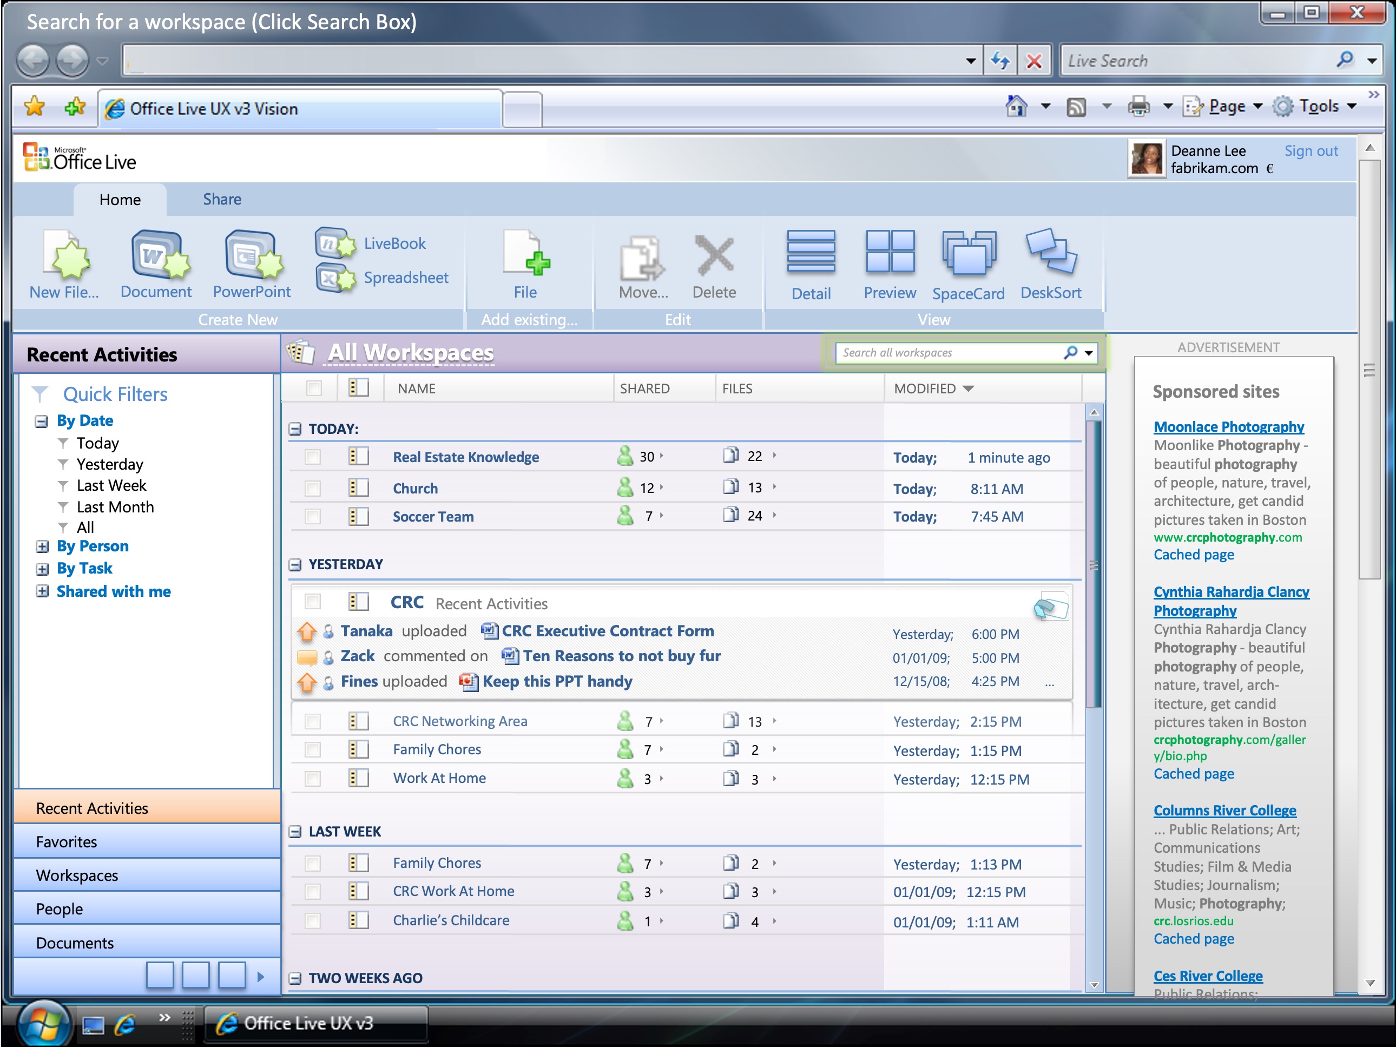Open the Columns River College link
This screenshot has width=1396, height=1047.
point(1225,811)
